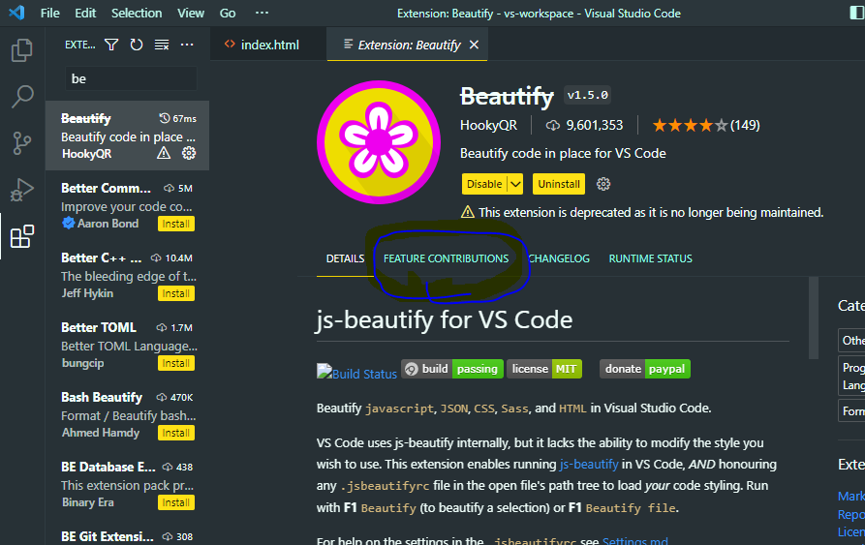Open the File menu
Image resolution: width=865 pixels, height=545 pixels.
tap(49, 13)
